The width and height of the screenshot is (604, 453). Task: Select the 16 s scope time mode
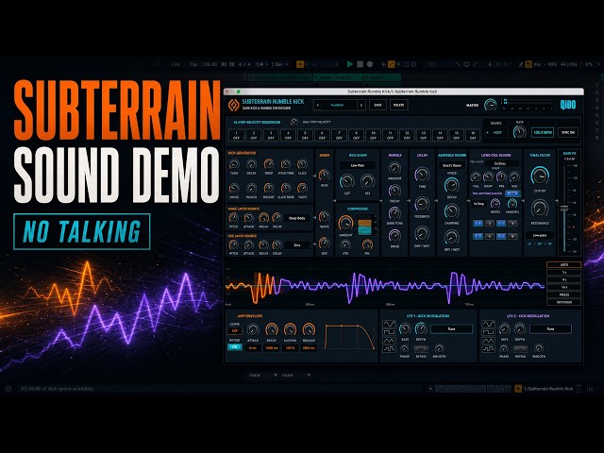point(564,287)
